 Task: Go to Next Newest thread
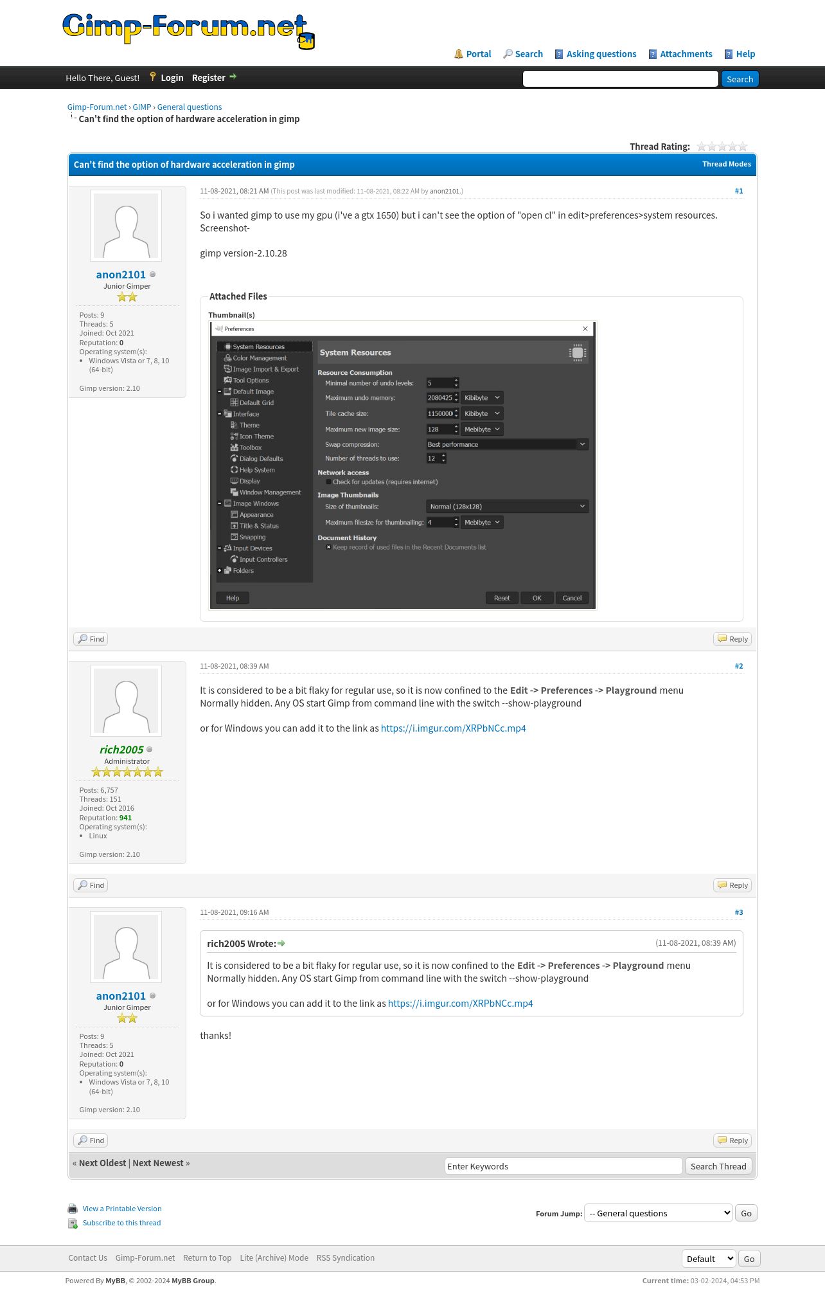click(x=158, y=1163)
